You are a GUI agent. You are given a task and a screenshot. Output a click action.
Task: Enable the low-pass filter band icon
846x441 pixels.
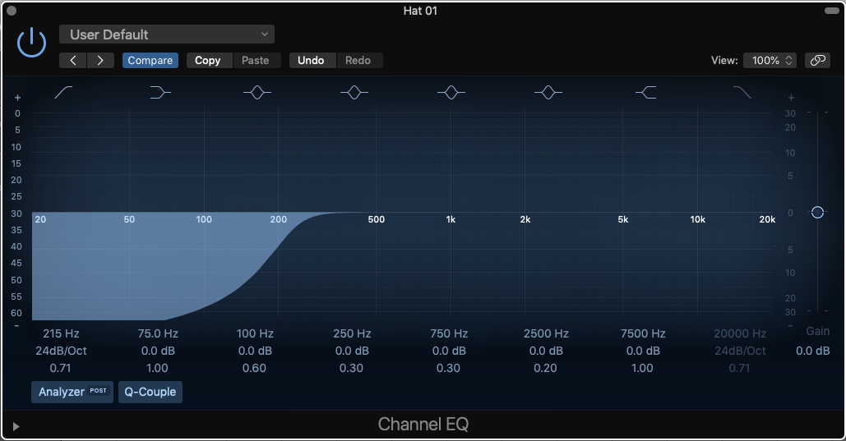742,93
